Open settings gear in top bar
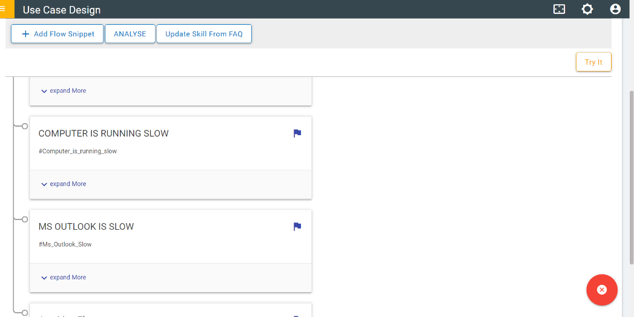Image resolution: width=634 pixels, height=317 pixels. click(587, 9)
